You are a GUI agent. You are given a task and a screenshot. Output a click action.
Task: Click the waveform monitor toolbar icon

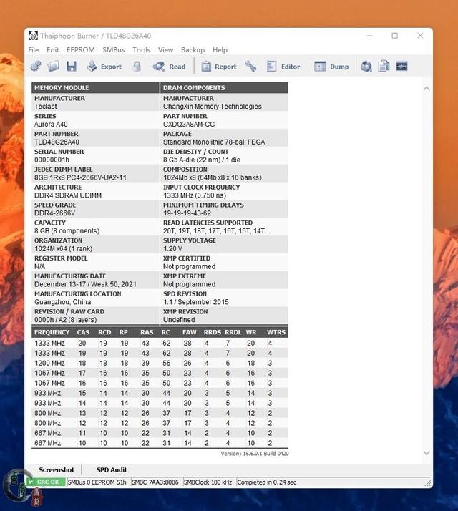[x=401, y=67]
